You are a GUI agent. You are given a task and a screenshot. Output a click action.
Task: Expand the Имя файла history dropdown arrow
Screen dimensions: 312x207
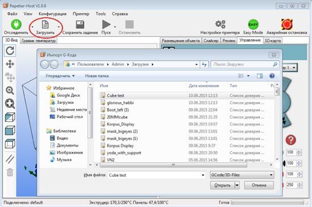point(203,175)
